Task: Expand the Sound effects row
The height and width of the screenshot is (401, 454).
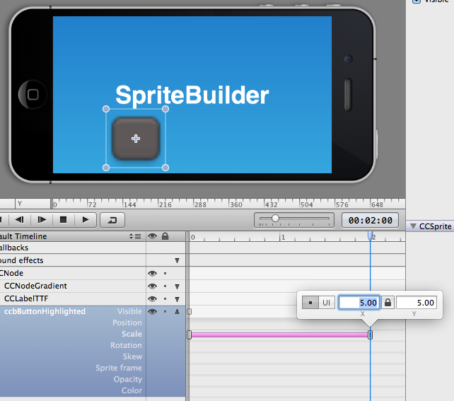Action: (177, 260)
